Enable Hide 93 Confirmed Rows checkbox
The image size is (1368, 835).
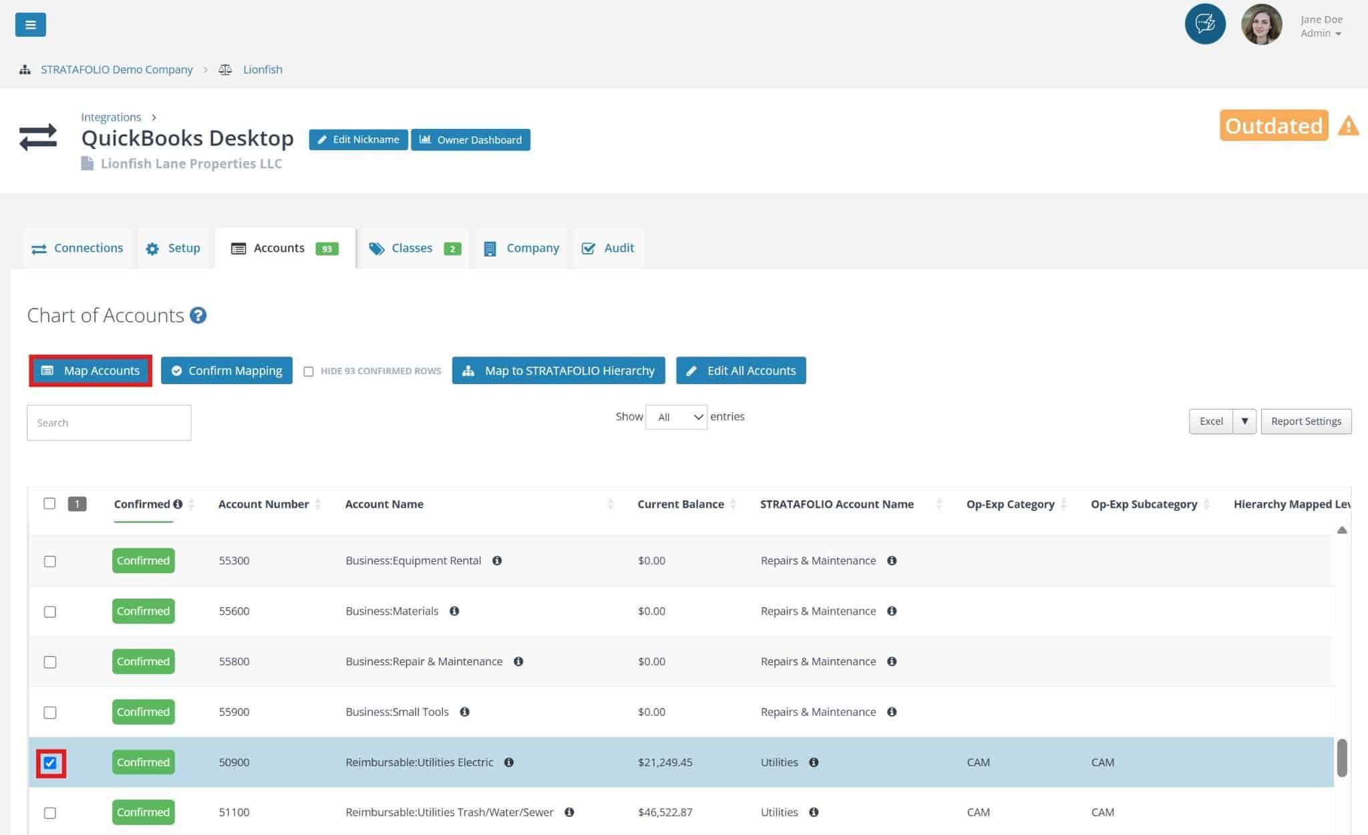[x=309, y=371]
